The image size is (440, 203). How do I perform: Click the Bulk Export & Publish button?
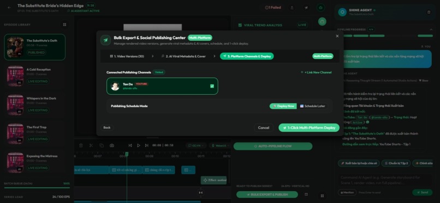[x=267, y=195]
